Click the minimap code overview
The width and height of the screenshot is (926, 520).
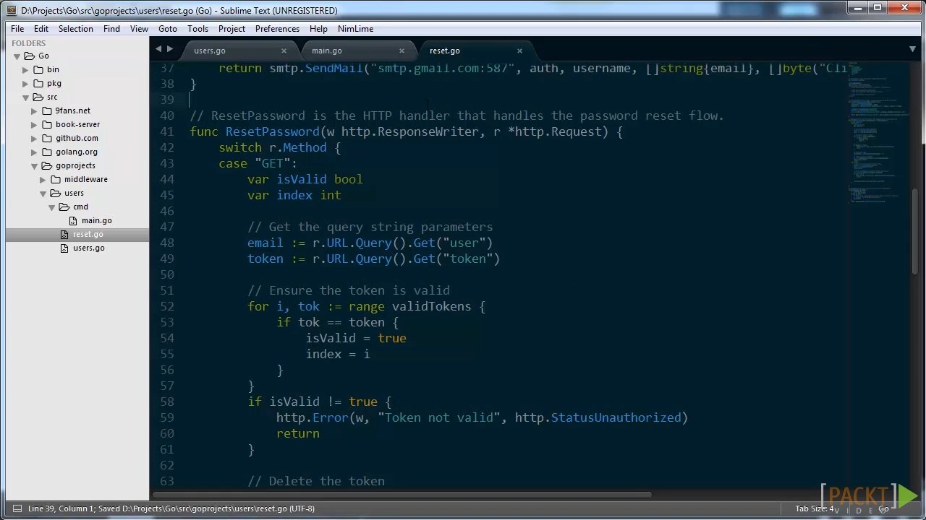[878, 134]
